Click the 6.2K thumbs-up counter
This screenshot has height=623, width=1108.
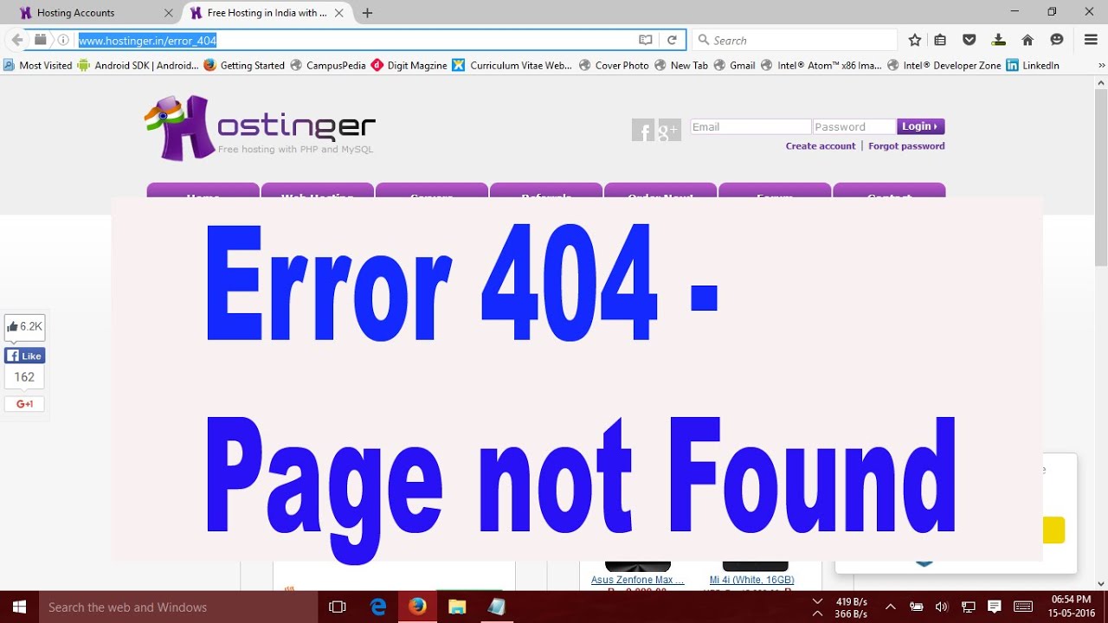click(x=24, y=326)
